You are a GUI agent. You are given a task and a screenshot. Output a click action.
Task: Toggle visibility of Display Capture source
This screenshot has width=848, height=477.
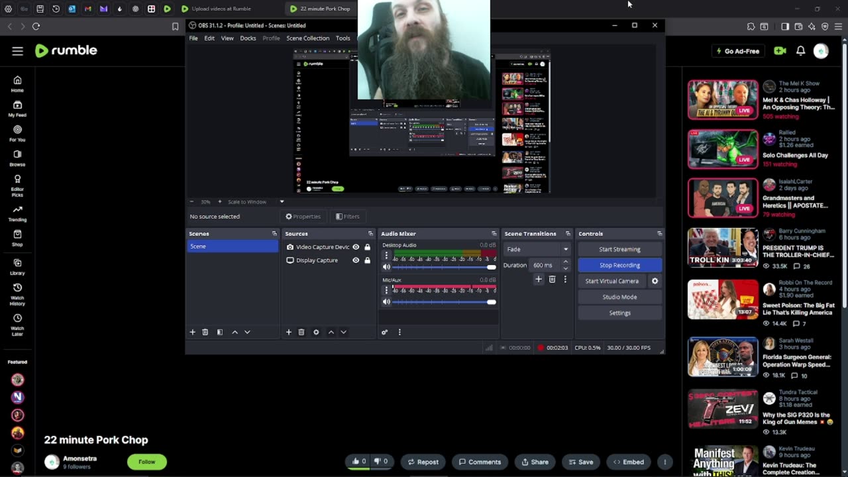(x=356, y=260)
